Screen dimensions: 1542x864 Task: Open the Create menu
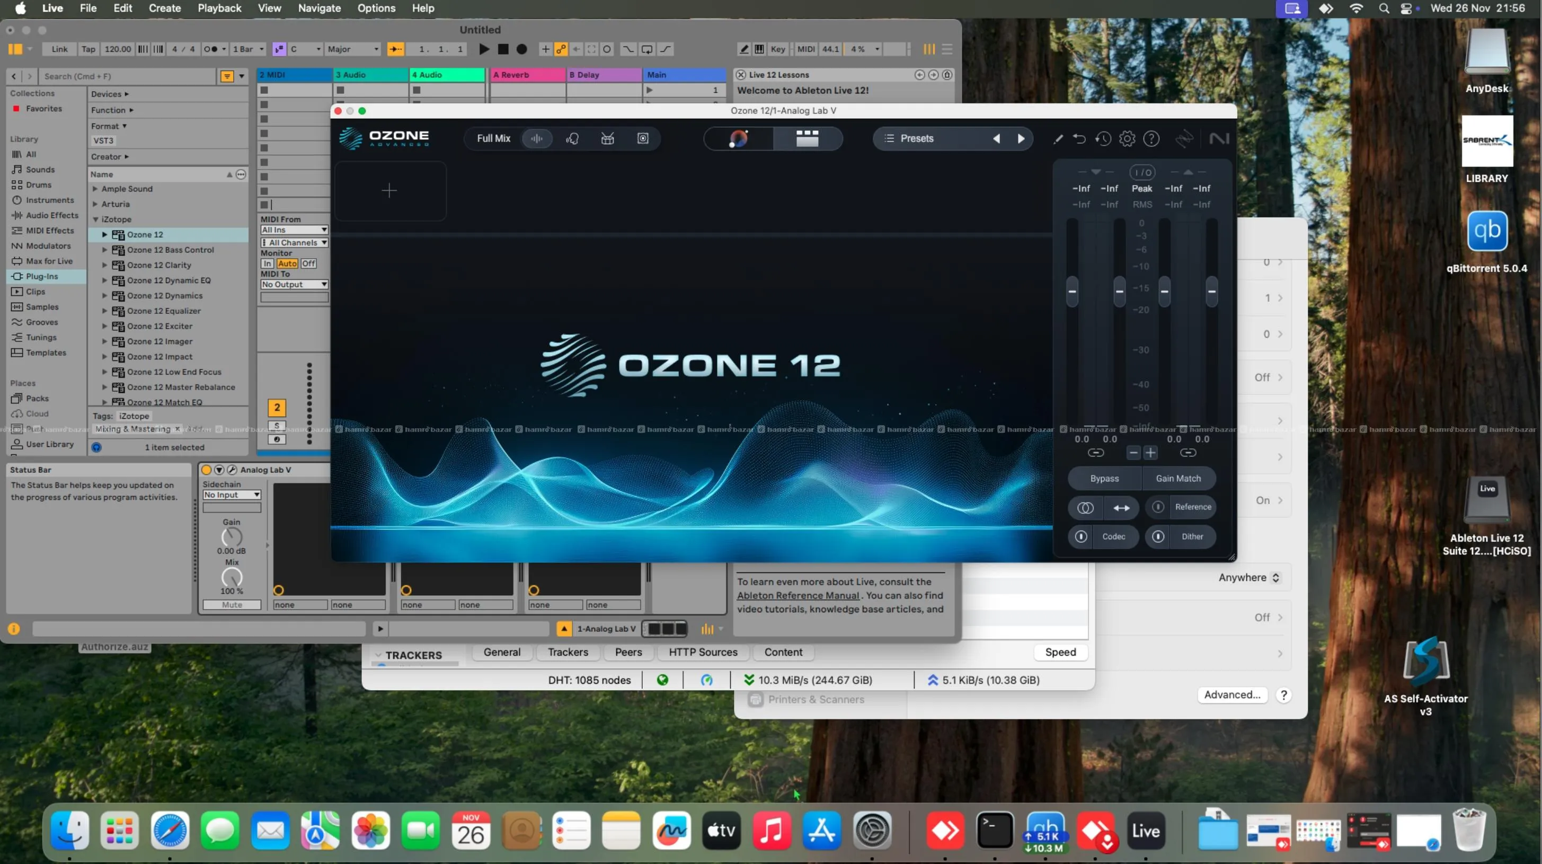click(165, 8)
